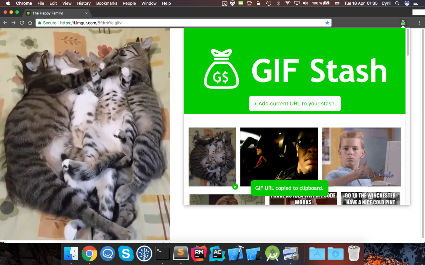The image size is (425, 265).
Task: Open Android Studio from the dock
Action: [x=272, y=254]
